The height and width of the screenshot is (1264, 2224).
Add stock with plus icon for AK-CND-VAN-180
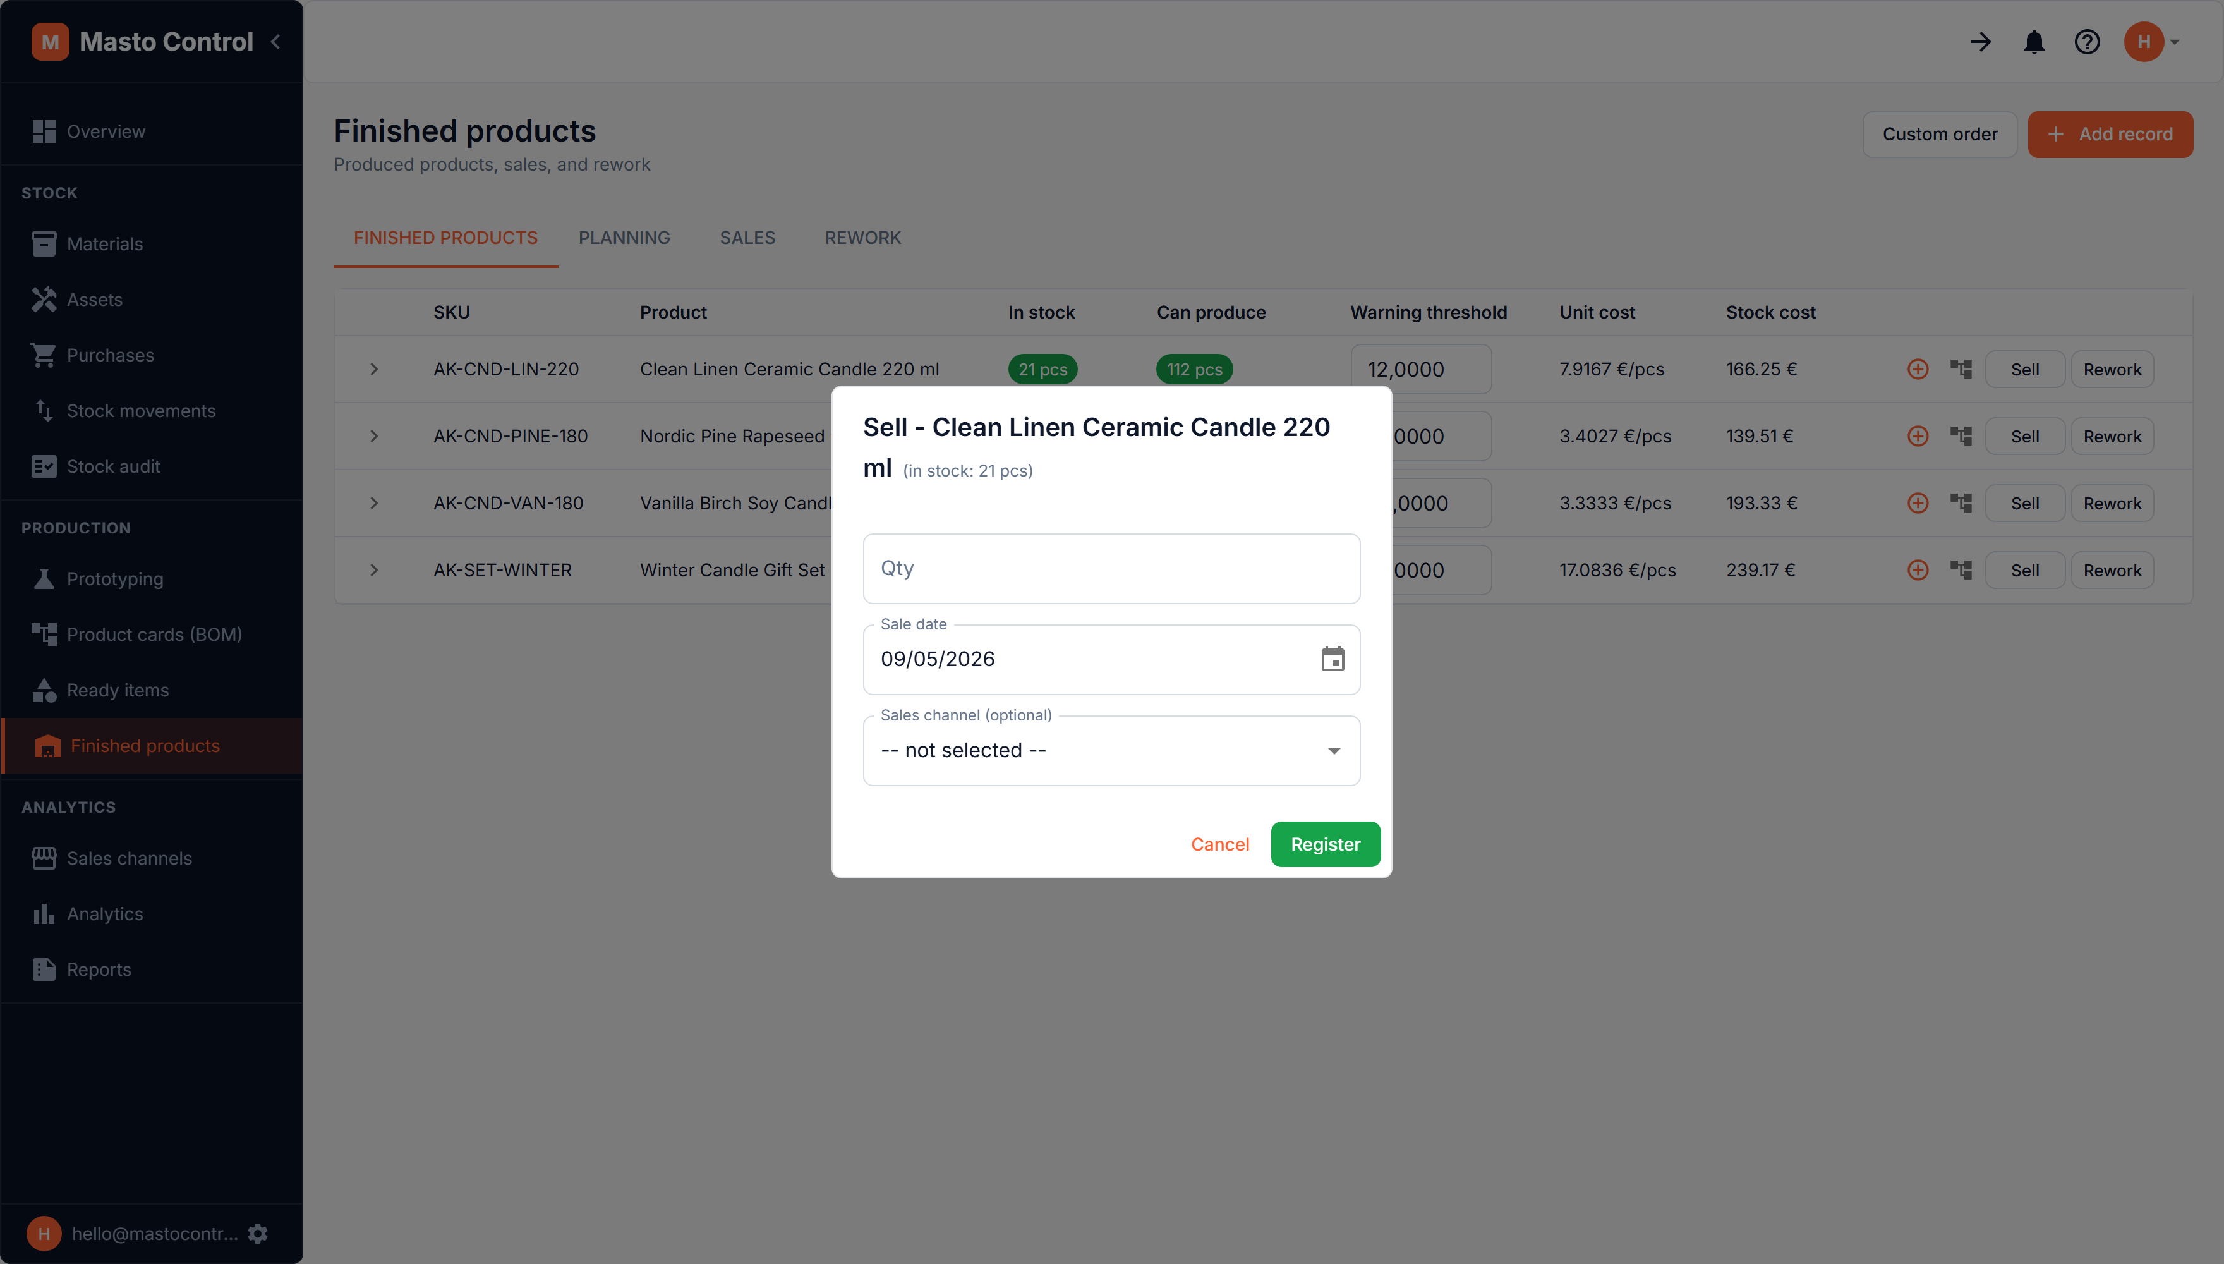pyautogui.click(x=1918, y=502)
